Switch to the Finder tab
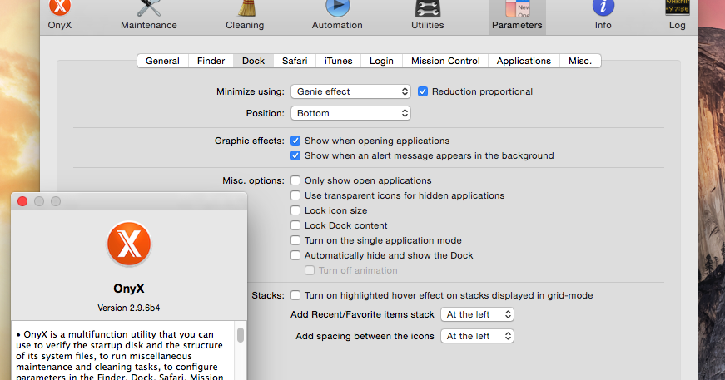Image resolution: width=725 pixels, height=380 pixels. (x=211, y=61)
